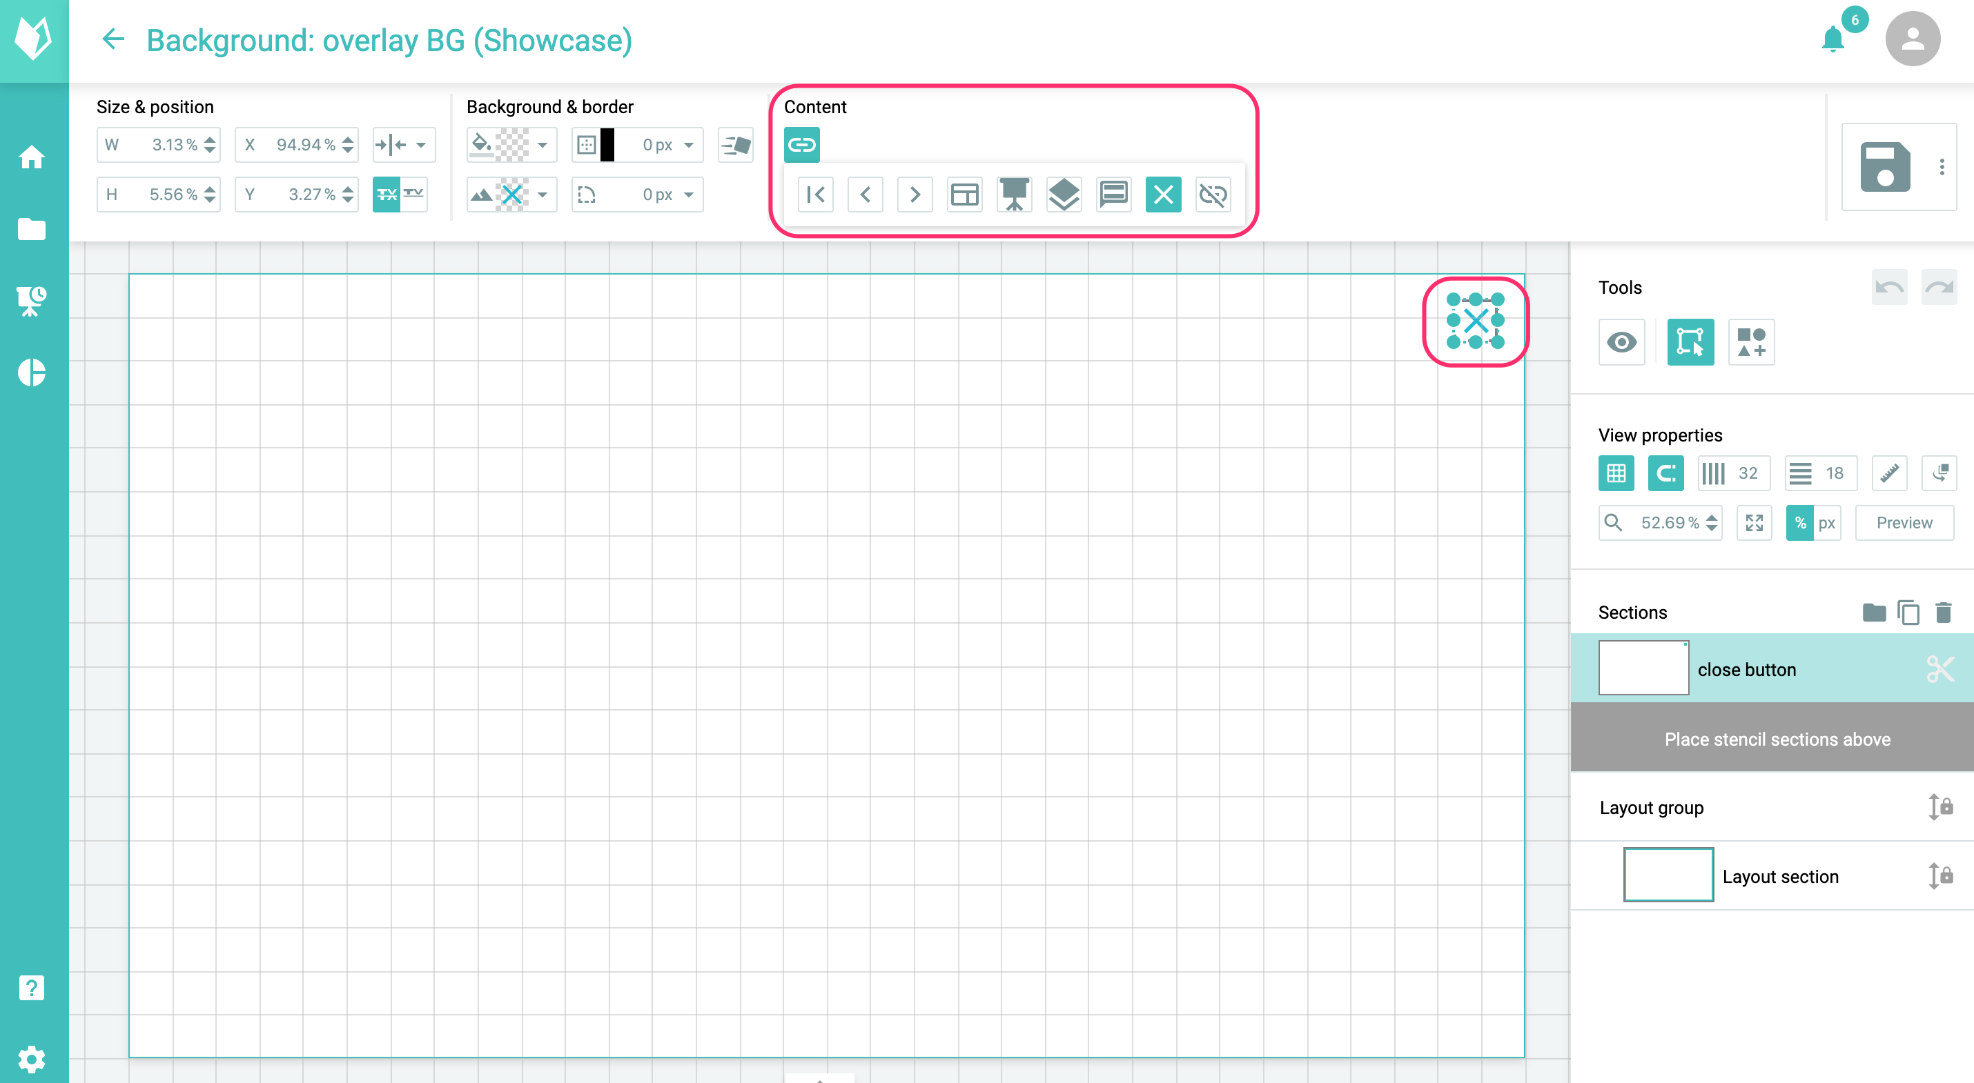Open the fill color dropdown arrow
Image resolution: width=1974 pixels, height=1083 pixels.
coord(543,145)
